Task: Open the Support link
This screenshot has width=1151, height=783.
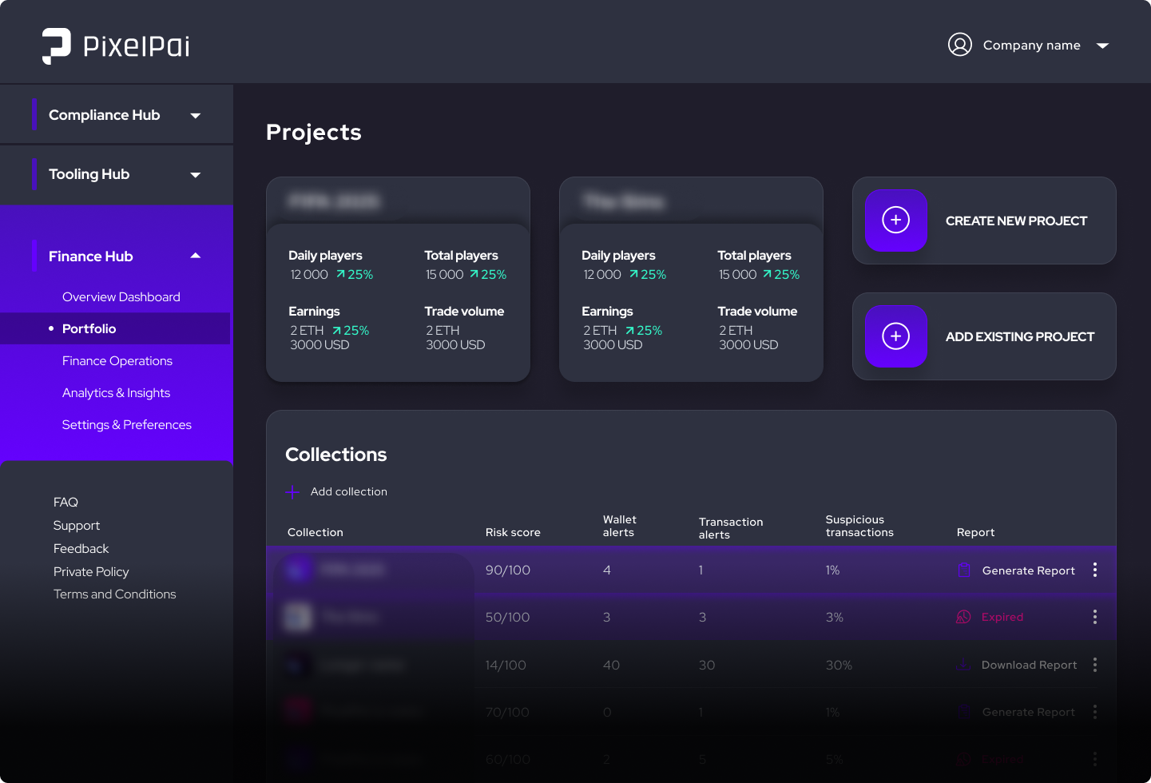Action: point(77,525)
